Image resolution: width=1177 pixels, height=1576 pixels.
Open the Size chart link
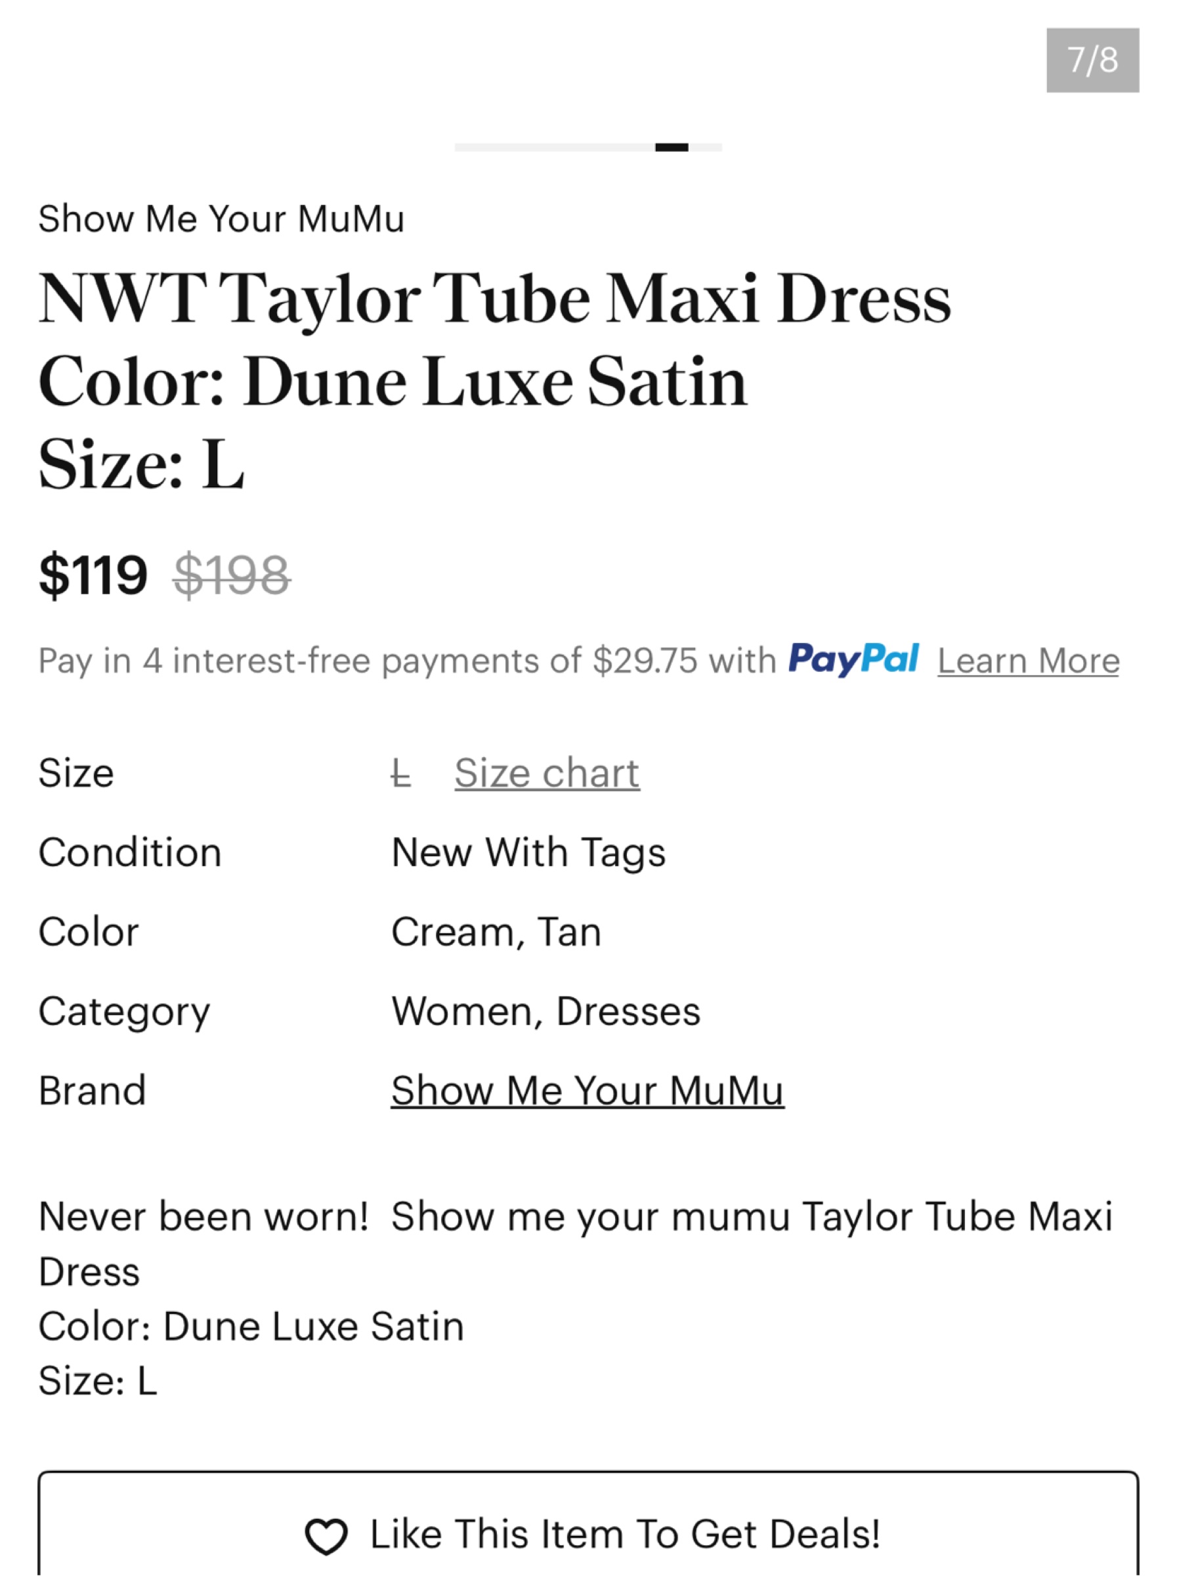click(x=547, y=772)
